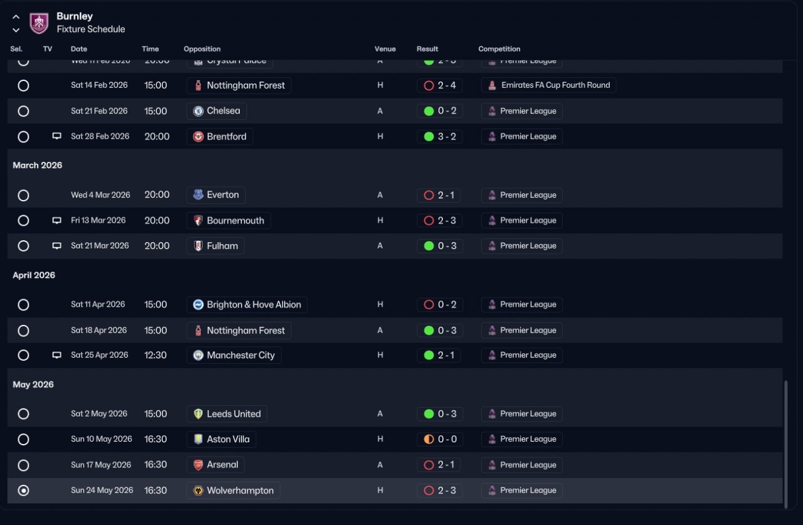This screenshot has height=525, width=803.
Task: Click the Arsenal badge icon
Action: [x=198, y=465]
